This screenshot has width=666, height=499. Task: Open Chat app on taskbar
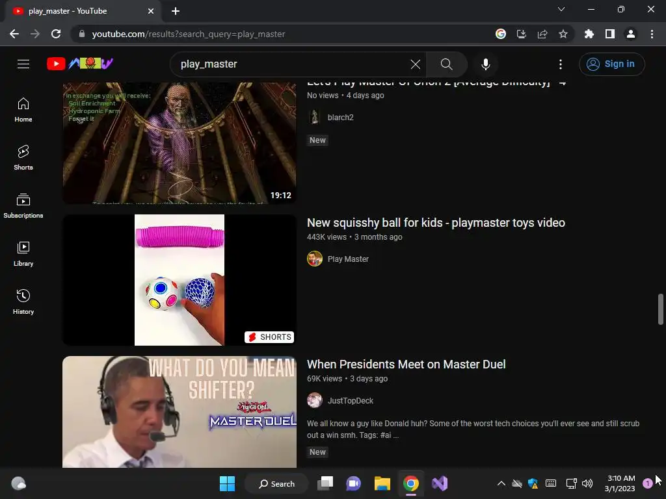pos(353,483)
